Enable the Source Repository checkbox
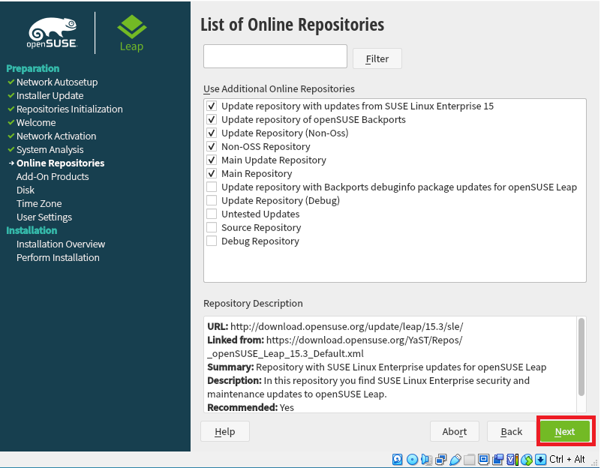This screenshot has height=468, width=601. (212, 227)
